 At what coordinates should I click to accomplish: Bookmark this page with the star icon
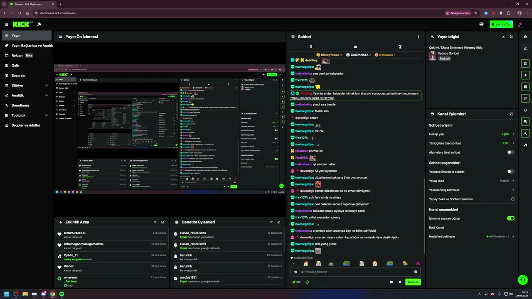(475, 13)
